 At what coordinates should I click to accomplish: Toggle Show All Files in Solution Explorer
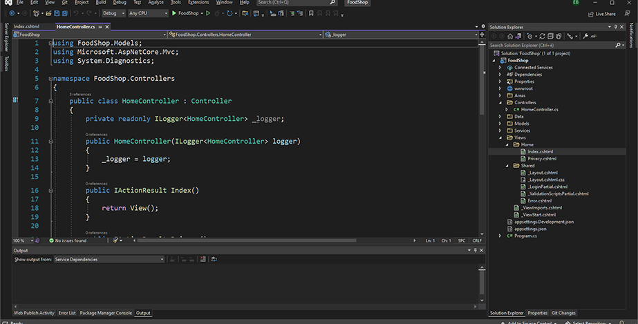tap(559, 36)
